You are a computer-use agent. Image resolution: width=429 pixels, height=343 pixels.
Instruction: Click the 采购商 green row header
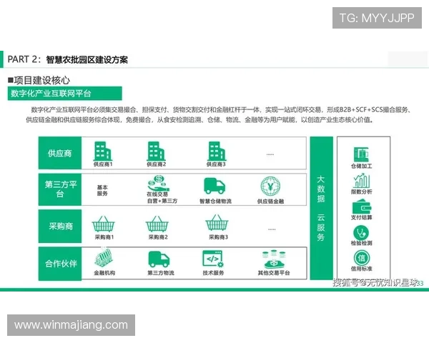(60, 227)
